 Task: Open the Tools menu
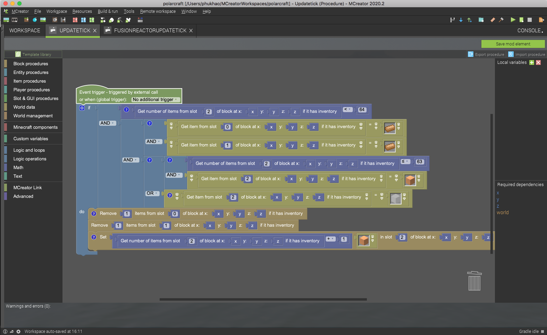pos(129,11)
